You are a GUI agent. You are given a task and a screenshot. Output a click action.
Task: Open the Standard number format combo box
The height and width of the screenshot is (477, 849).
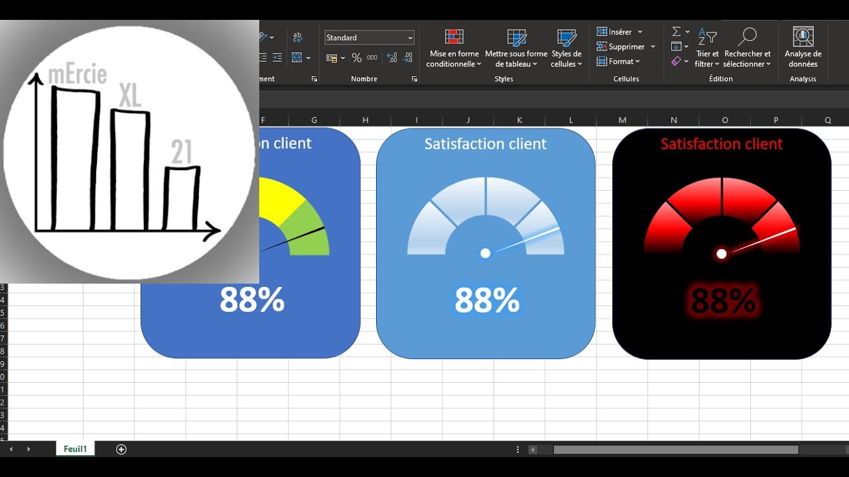[369, 38]
